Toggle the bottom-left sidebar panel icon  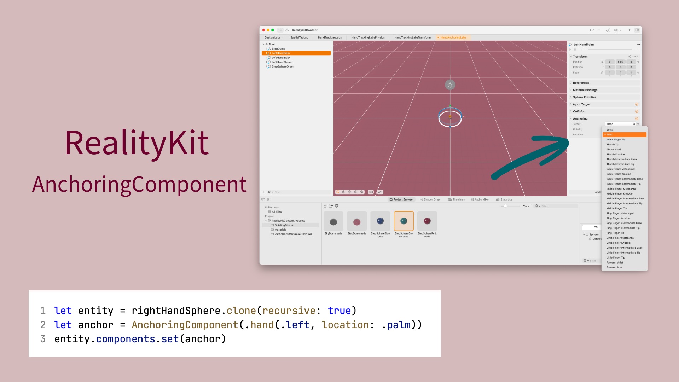269,199
